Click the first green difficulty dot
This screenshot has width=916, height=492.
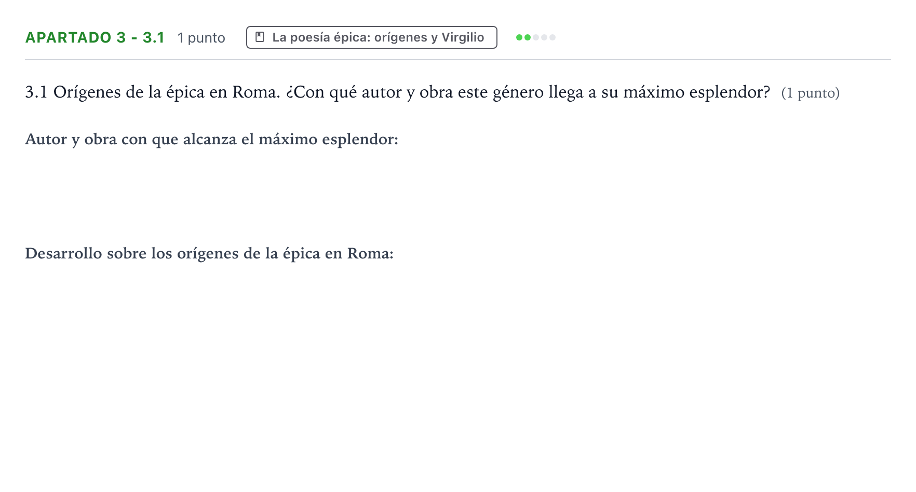[x=519, y=37]
